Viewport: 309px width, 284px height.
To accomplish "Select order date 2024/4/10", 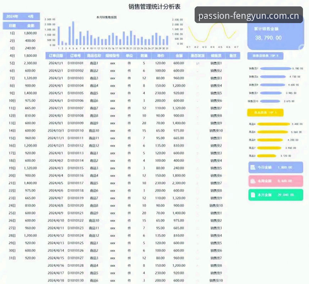I will click(56, 220).
